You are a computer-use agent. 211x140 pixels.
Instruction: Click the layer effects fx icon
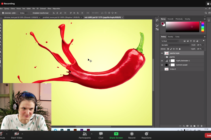coord(184,126)
